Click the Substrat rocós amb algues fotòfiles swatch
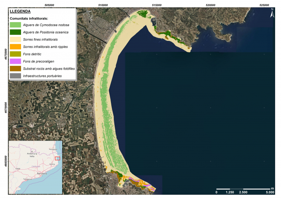 click(x=15, y=68)
